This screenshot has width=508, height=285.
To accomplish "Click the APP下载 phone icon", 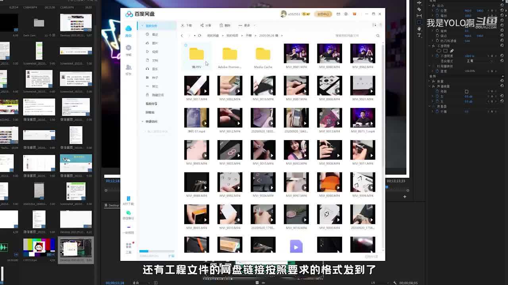I will coord(128,198).
